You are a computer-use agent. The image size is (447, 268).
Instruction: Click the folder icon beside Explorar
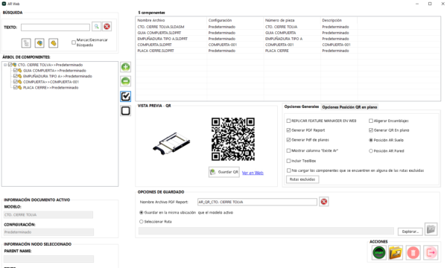[431, 229]
